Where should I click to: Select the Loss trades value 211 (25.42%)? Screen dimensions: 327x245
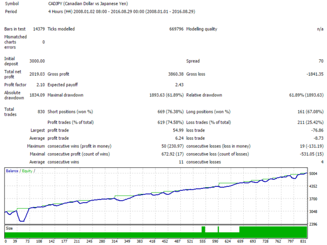point(310,122)
